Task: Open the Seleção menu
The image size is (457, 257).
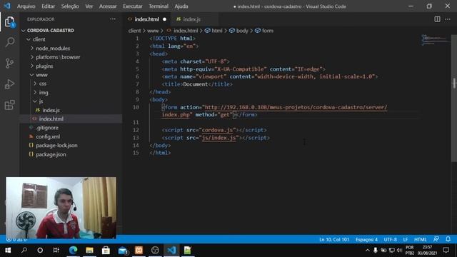Action: (70, 6)
